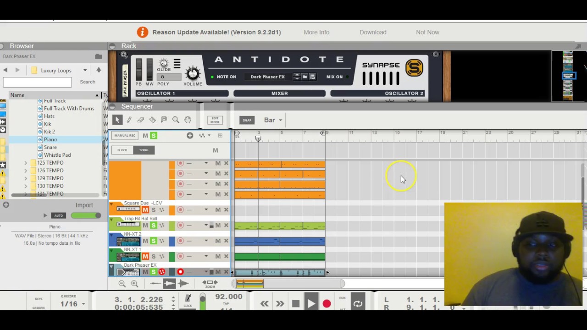Open Mixer section on Antidote
Image resolution: width=587 pixels, height=330 pixels.
coord(279,93)
